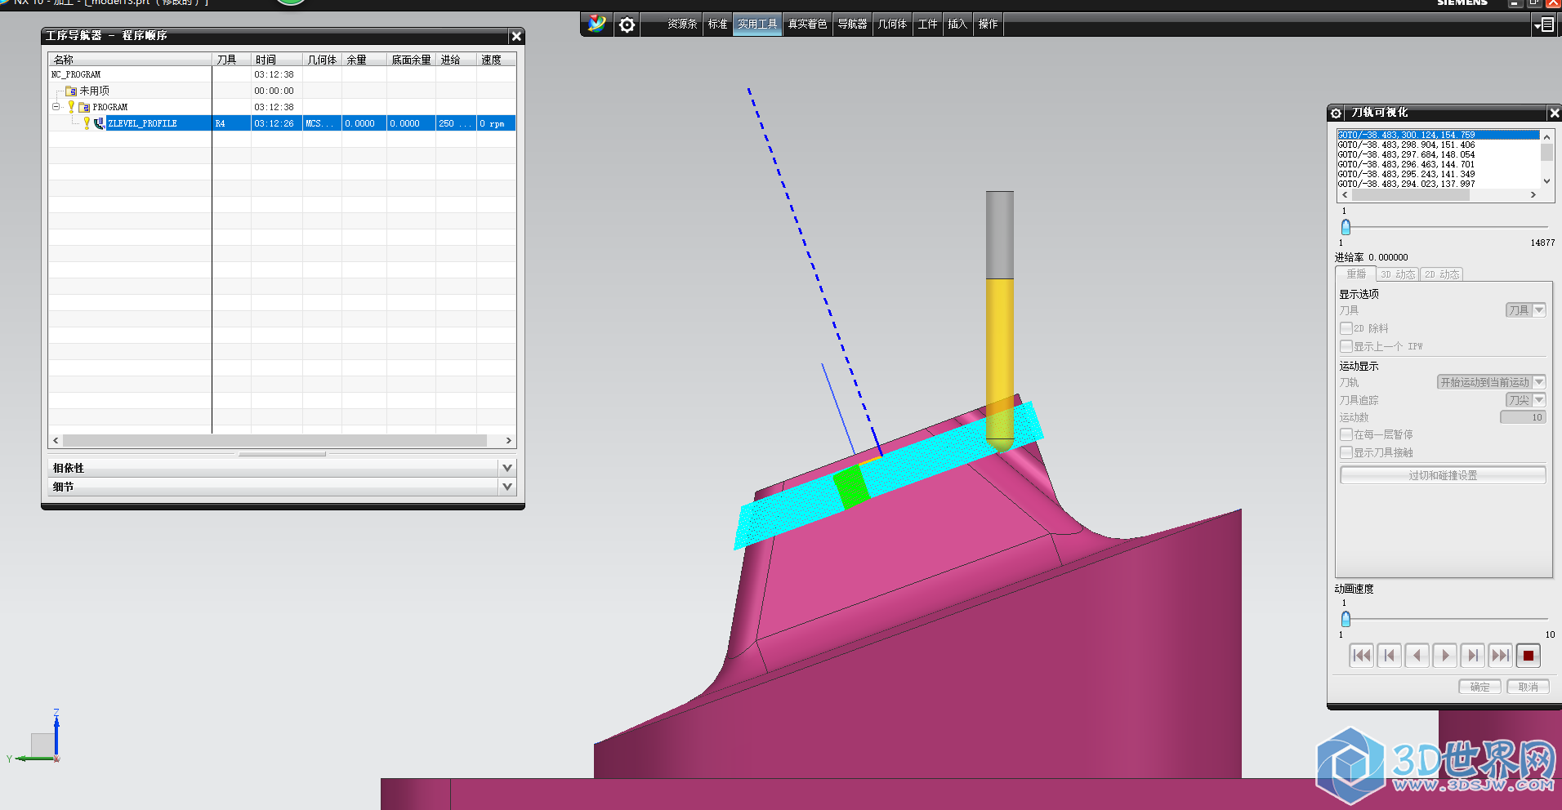Open the 真实着色 menu

tap(807, 24)
